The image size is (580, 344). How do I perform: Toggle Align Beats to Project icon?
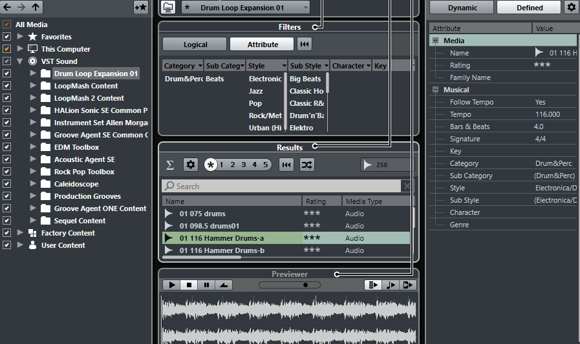click(x=391, y=285)
